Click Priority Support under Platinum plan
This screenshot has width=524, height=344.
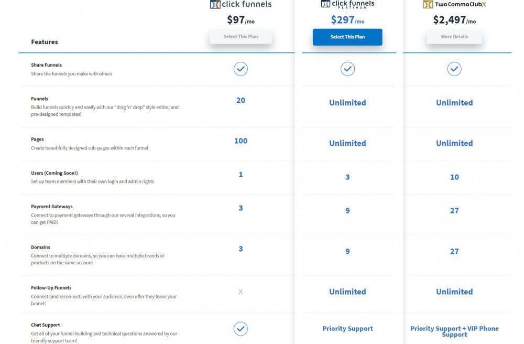(347, 329)
